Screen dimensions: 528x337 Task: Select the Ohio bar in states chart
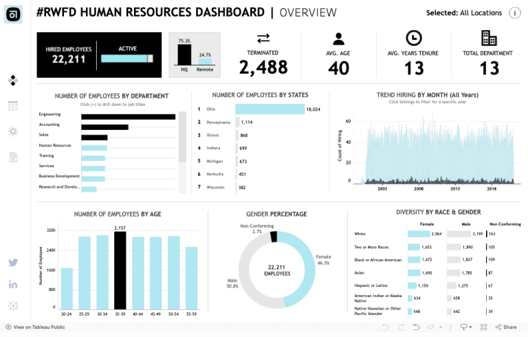tap(269, 109)
